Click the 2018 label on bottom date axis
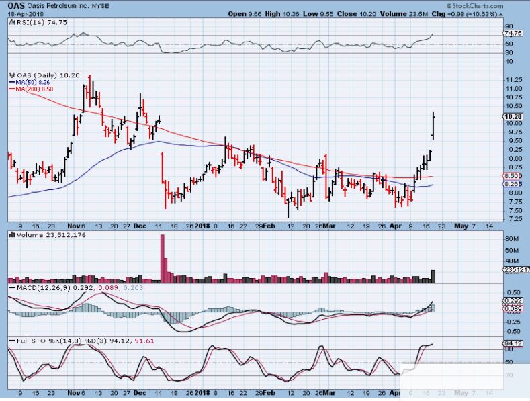The height and width of the screenshot is (401, 530). point(202,393)
